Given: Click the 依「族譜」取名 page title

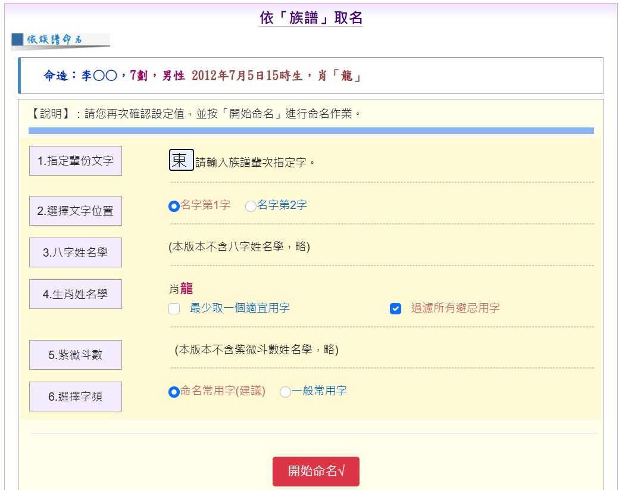Looking at the screenshot, I should click(x=311, y=18).
